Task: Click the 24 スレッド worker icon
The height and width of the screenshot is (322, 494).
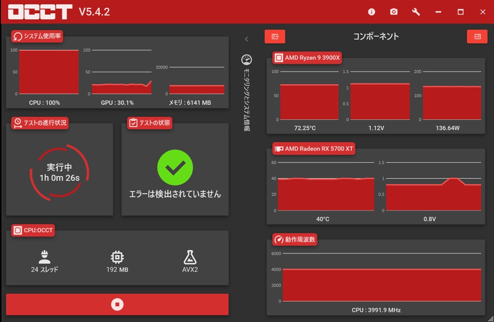Action: [44, 256]
